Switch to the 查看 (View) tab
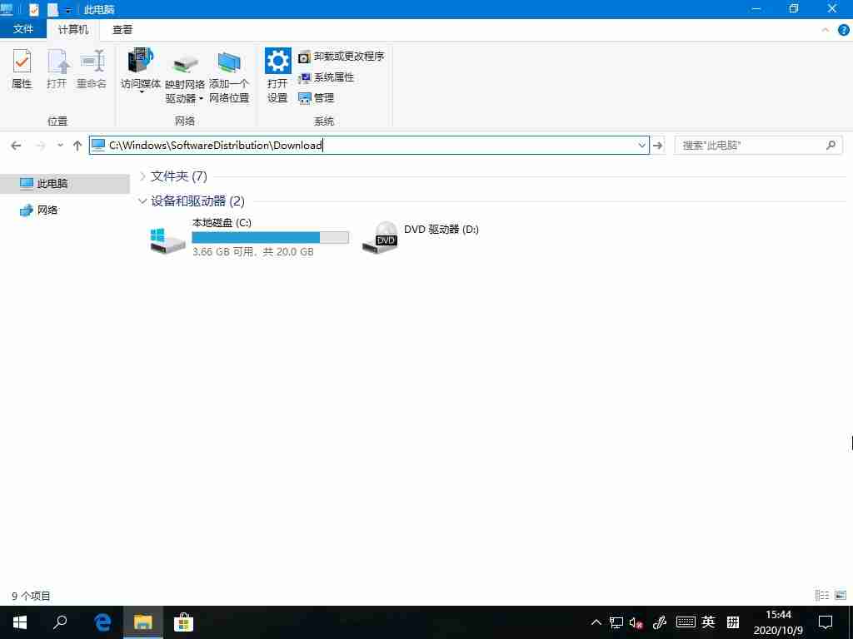The width and height of the screenshot is (853, 639). (x=122, y=29)
